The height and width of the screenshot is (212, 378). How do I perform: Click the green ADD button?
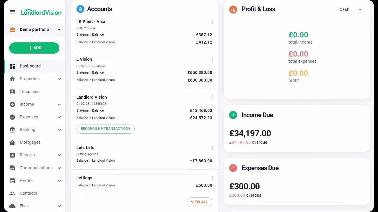(x=34, y=48)
